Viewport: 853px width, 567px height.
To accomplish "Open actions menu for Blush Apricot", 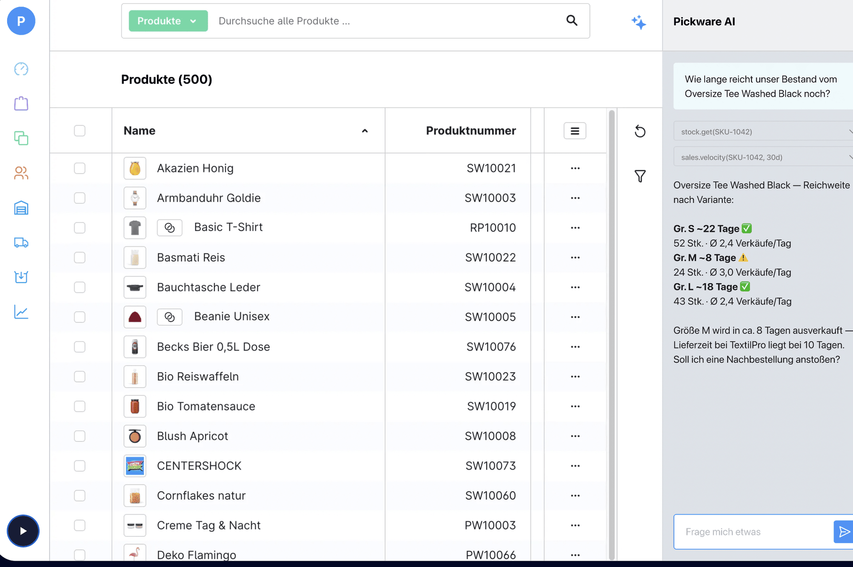I will coord(575,436).
